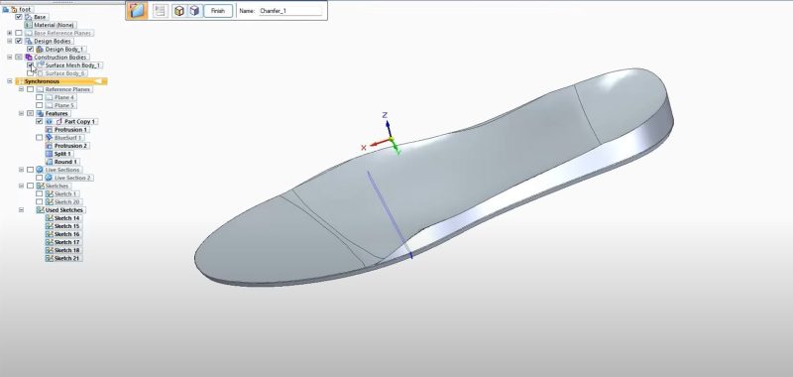
Task: Click the orange cube icon in command bar
Action: [179, 11]
